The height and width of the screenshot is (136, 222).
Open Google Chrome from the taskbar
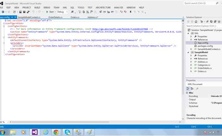coord(56,132)
